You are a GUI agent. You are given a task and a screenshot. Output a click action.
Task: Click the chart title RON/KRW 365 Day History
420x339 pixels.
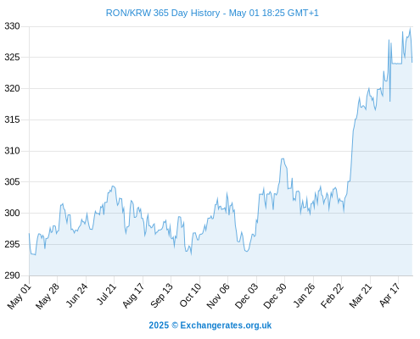click(x=163, y=13)
